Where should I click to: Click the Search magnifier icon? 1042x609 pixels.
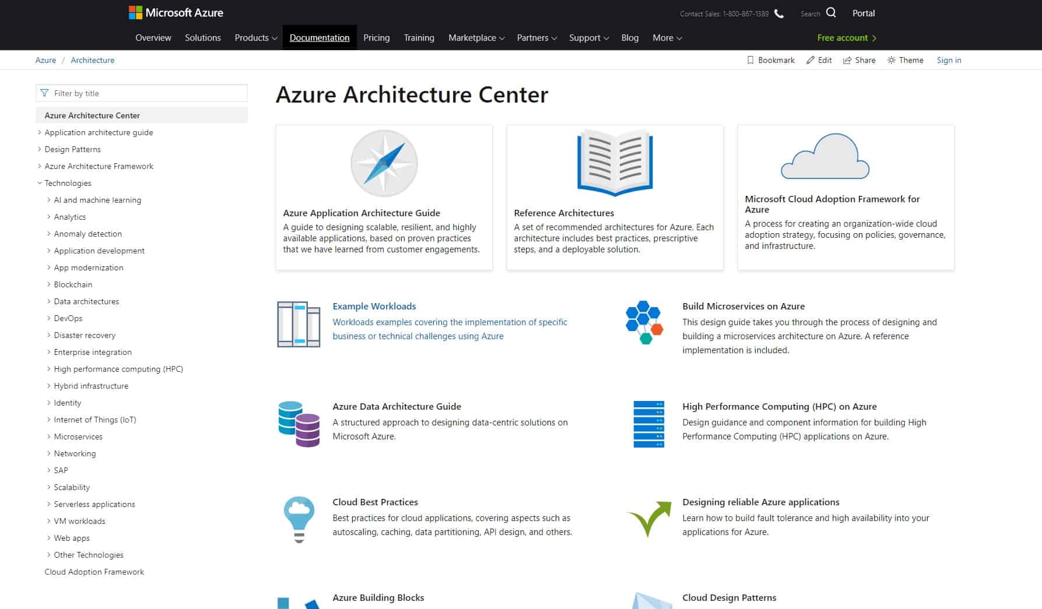[x=831, y=13]
